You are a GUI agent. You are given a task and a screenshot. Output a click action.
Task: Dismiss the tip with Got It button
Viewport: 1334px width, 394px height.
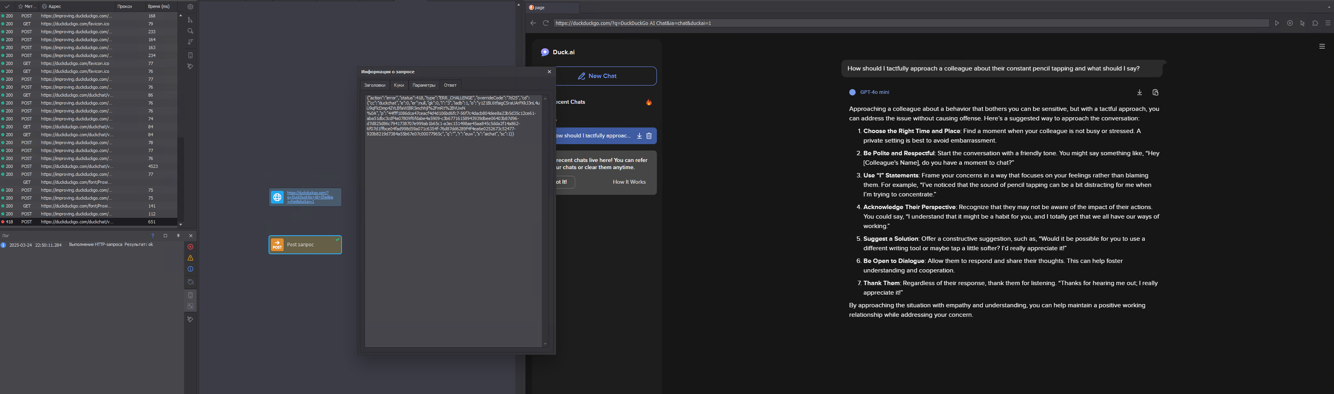click(565, 182)
